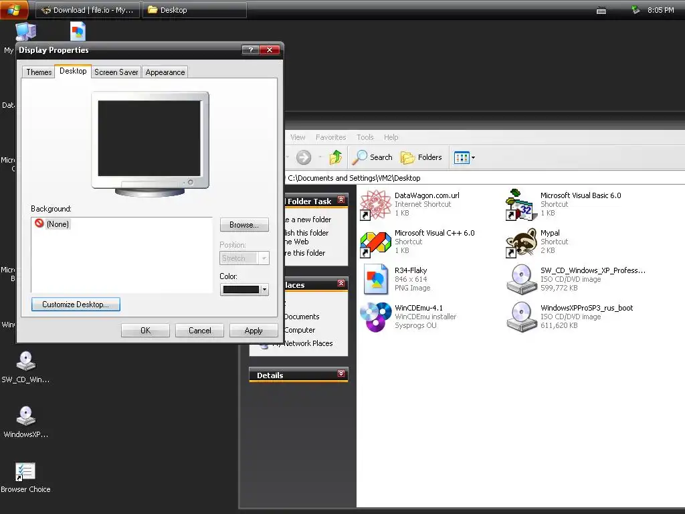Click the Forward navigation arrow icon
This screenshot has width=685, height=514.
(x=304, y=157)
